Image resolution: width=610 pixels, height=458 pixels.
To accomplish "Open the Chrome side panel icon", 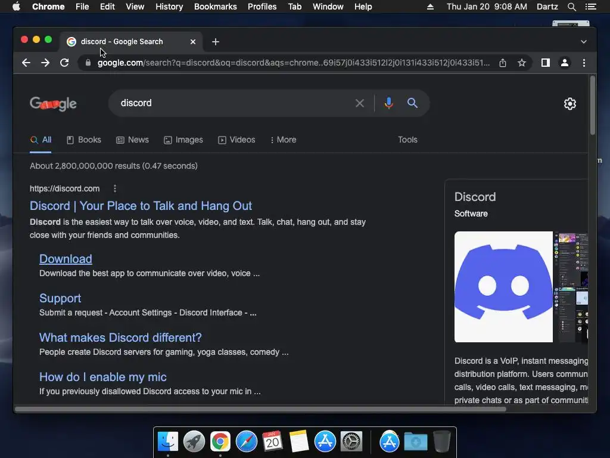I will [546, 63].
